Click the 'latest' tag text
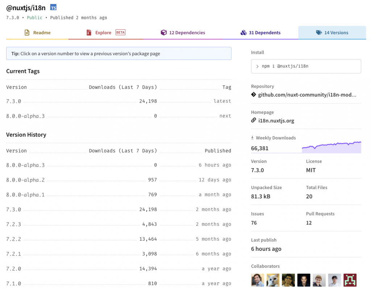This screenshot has height=290, width=371. pyautogui.click(x=222, y=101)
